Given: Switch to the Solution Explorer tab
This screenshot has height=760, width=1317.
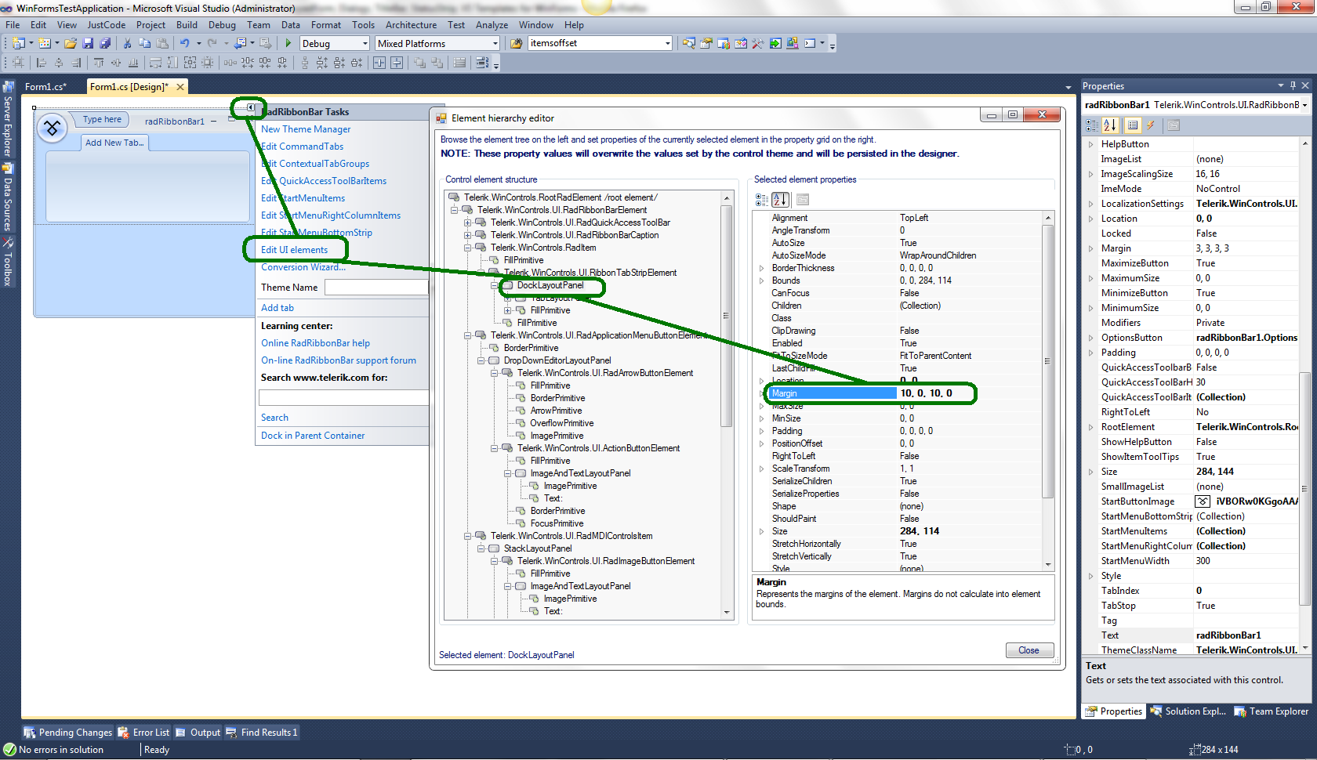Looking at the screenshot, I should pyautogui.click(x=1188, y=711).
